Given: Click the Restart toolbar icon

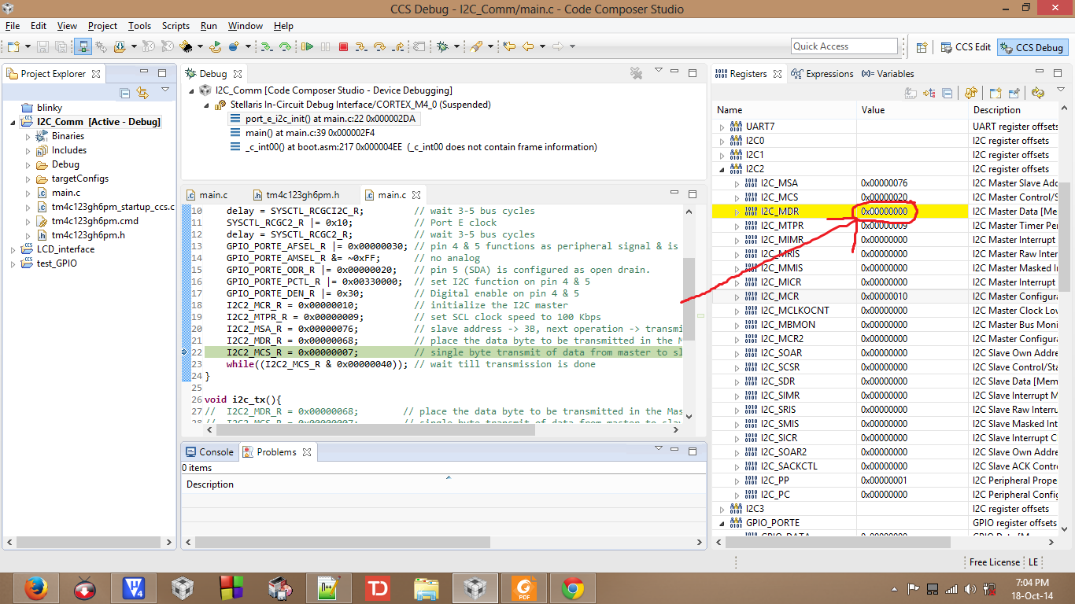Looking at the screenshot, I should [216, 47].
